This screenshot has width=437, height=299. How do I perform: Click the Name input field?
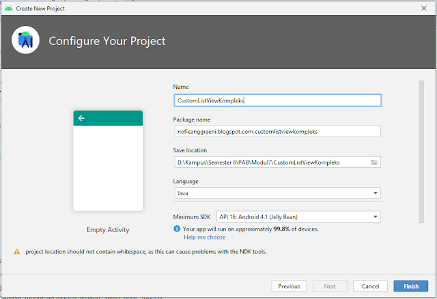pos(278,100)
